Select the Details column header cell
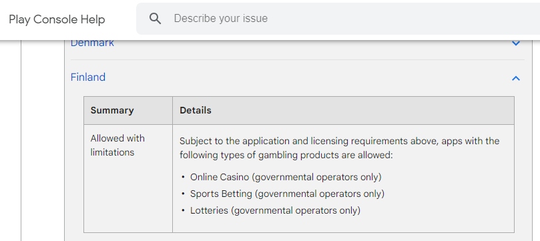 click(343, 111)
